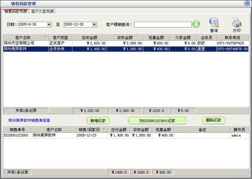Open the end date dropdown 2005-12-30
The width and height of the screenshot is (252, 179).
(x=94, y=24)
